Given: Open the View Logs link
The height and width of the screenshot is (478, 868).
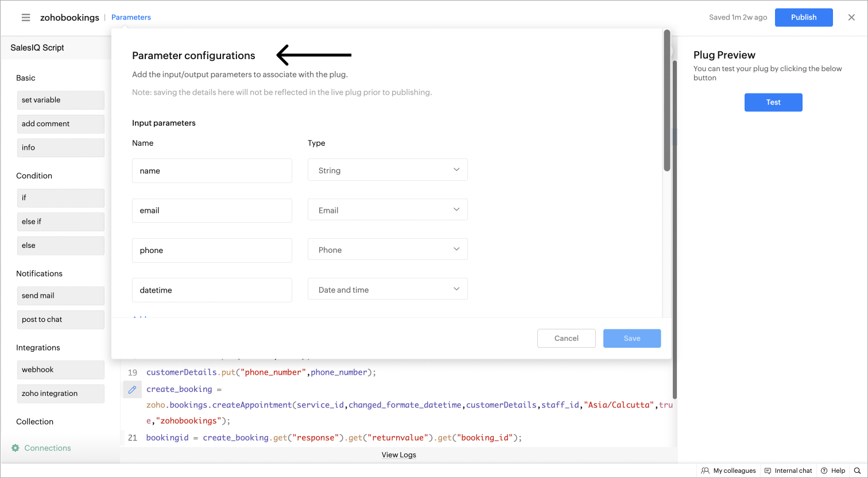Looking at the screenshot, I should 398,455.
